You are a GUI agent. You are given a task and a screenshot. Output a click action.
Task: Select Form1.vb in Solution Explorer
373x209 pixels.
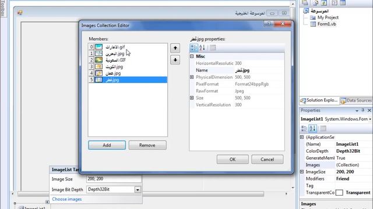tap(326, 24)
